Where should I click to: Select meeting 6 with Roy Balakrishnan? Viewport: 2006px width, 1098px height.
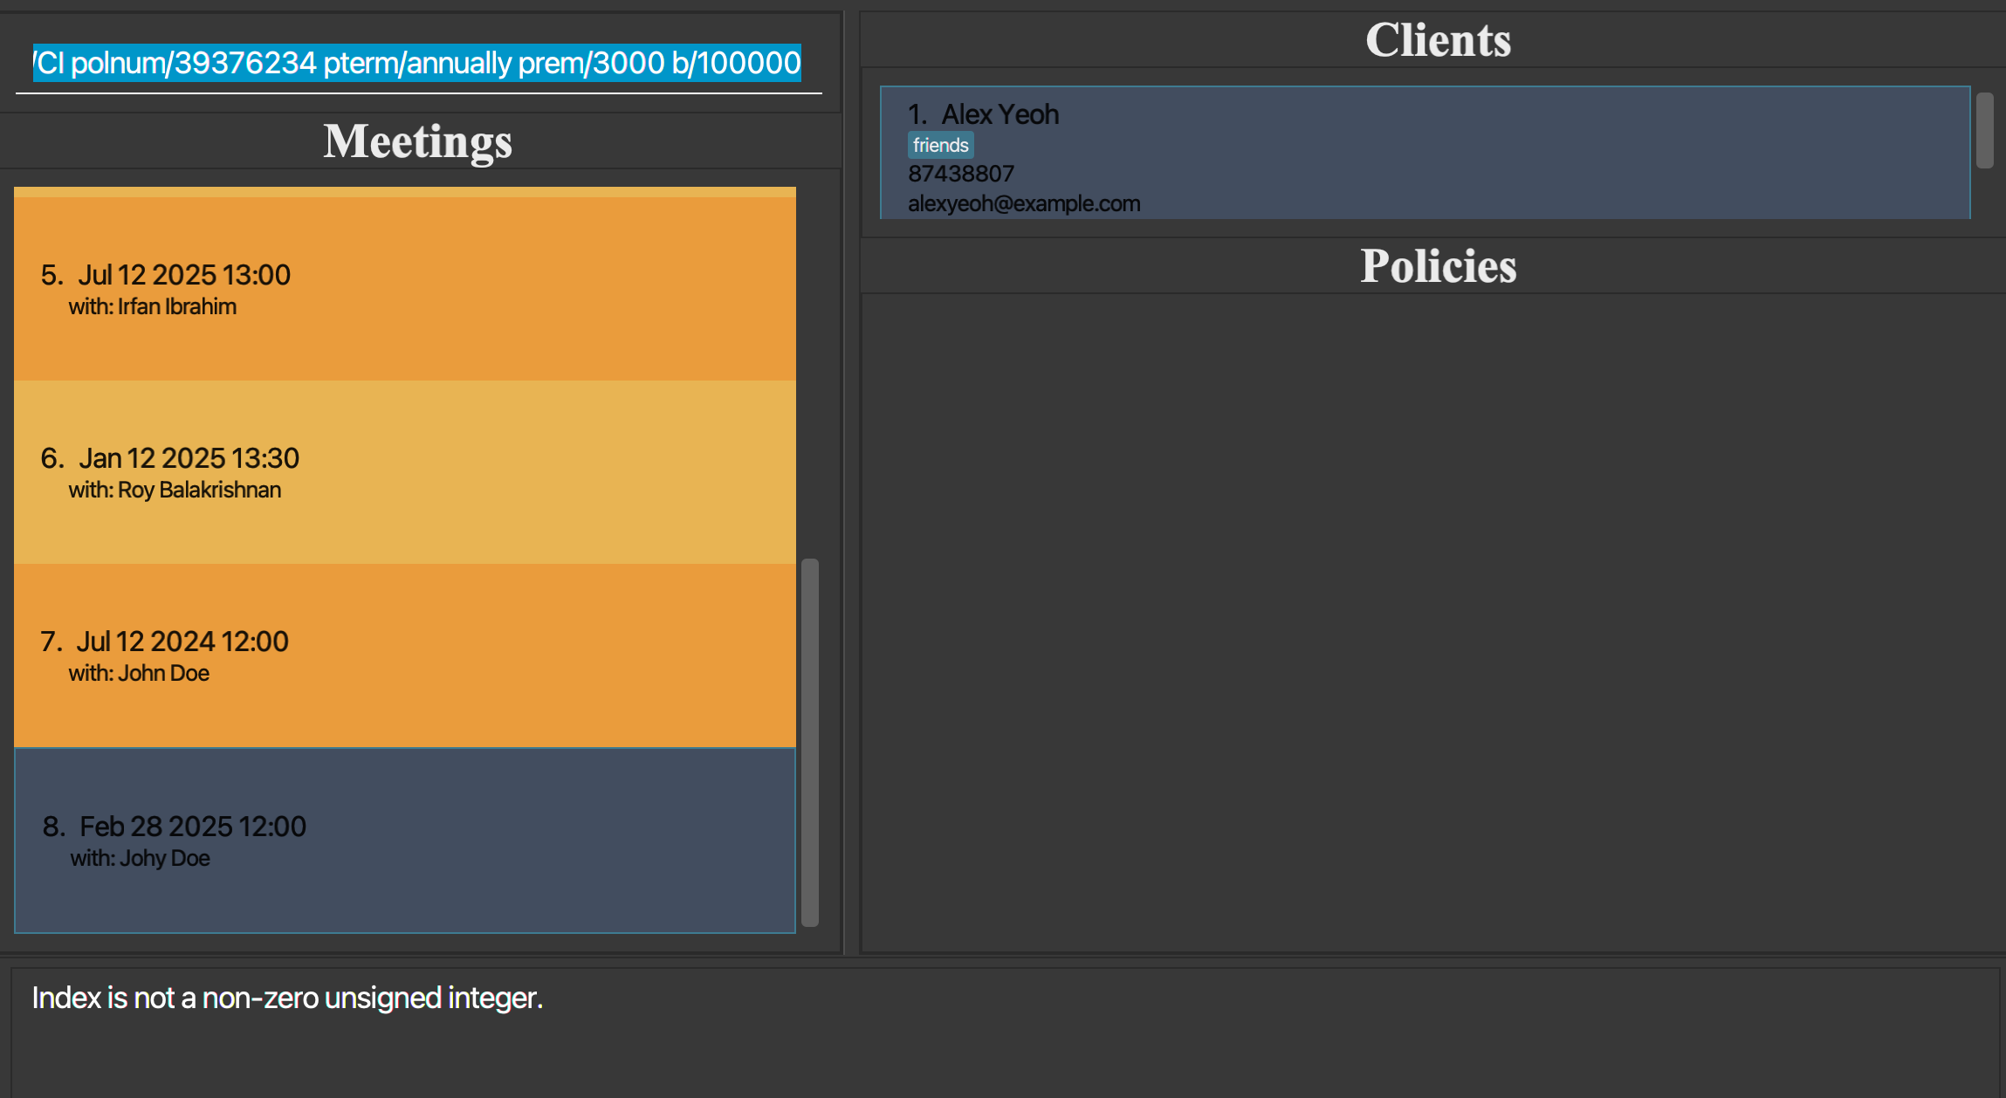(x=404, y=472)
